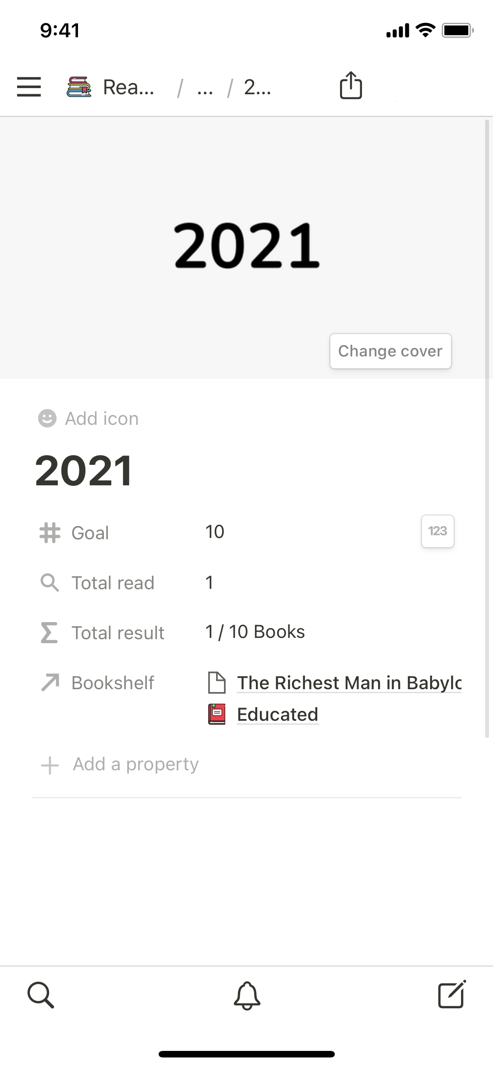Tap the stacked books breadcrumb icon
Screen dimensions: 493x1068
click(x=79, y=86)
